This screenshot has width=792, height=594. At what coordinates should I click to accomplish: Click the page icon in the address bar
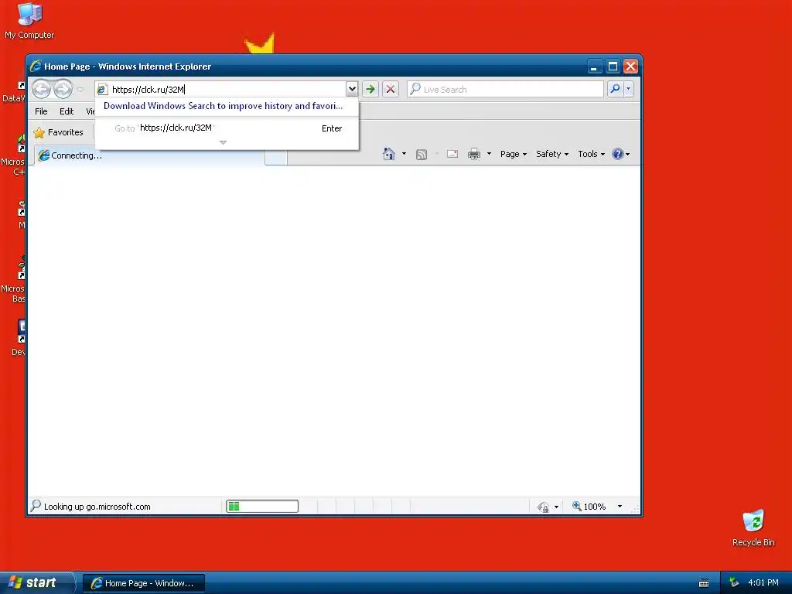pos(102,90)
